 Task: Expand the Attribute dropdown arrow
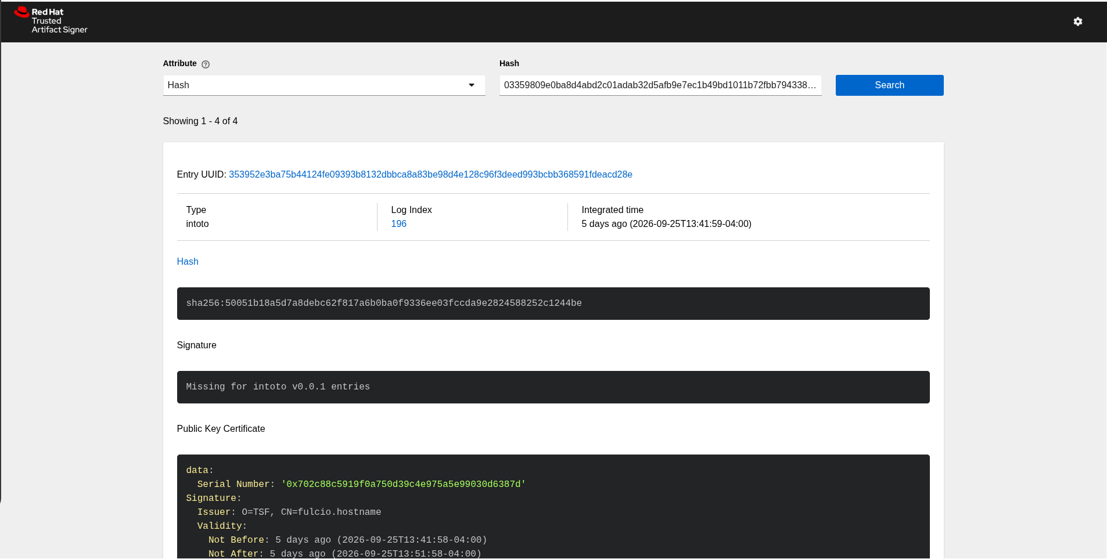[x=472, y=85]
